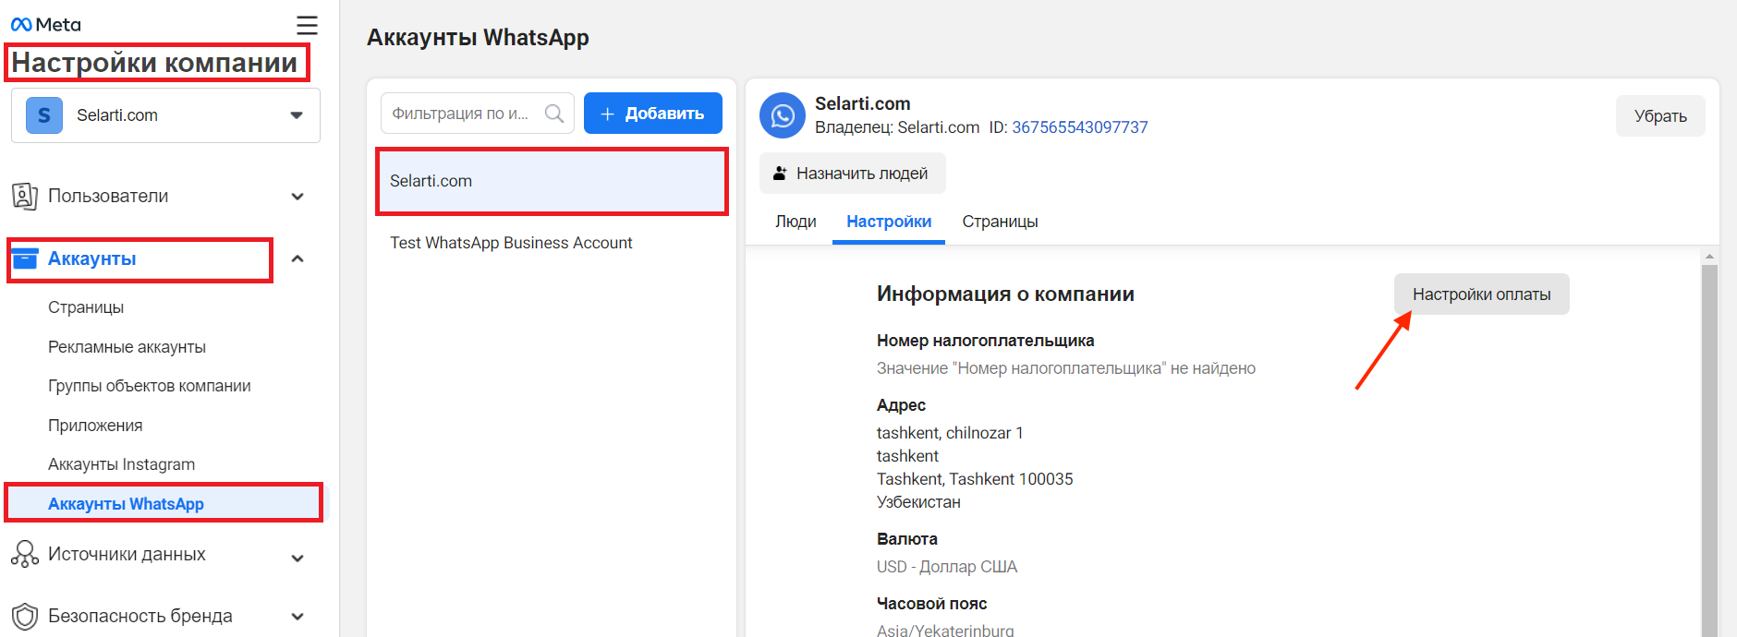Image resolution: width=1737 pixels, height=637 pixels.
Task: Click the Brand safety shield icon
Action: 24,616
